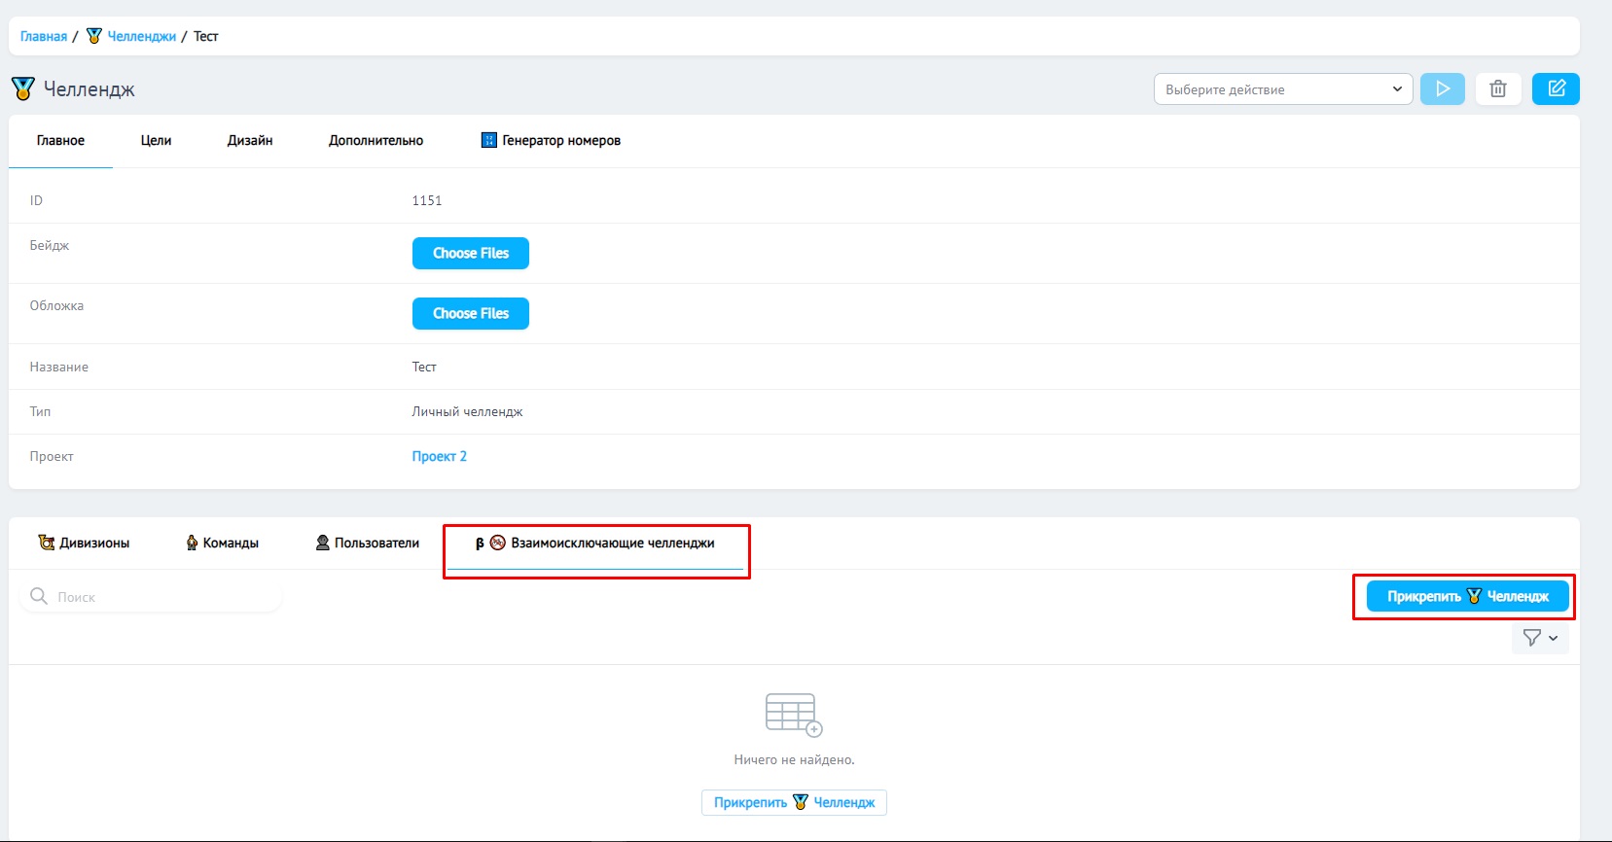1612x842 pixels.
Task: Click the medal icon beside Челлендж heading
Action: pyautogui.click(x=23, y=89)
